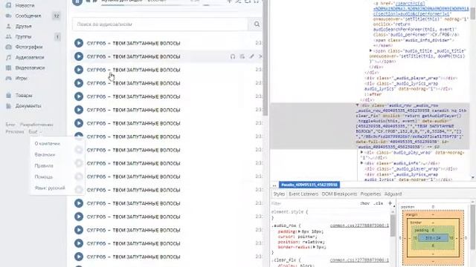Open the Документы page icon
476x267 pixels.
8,106
